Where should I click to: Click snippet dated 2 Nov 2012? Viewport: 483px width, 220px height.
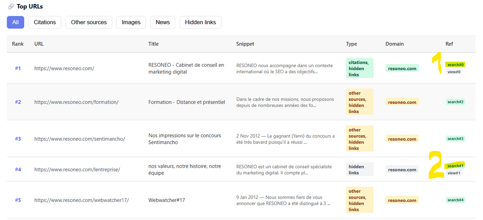[x=285, y=139]
